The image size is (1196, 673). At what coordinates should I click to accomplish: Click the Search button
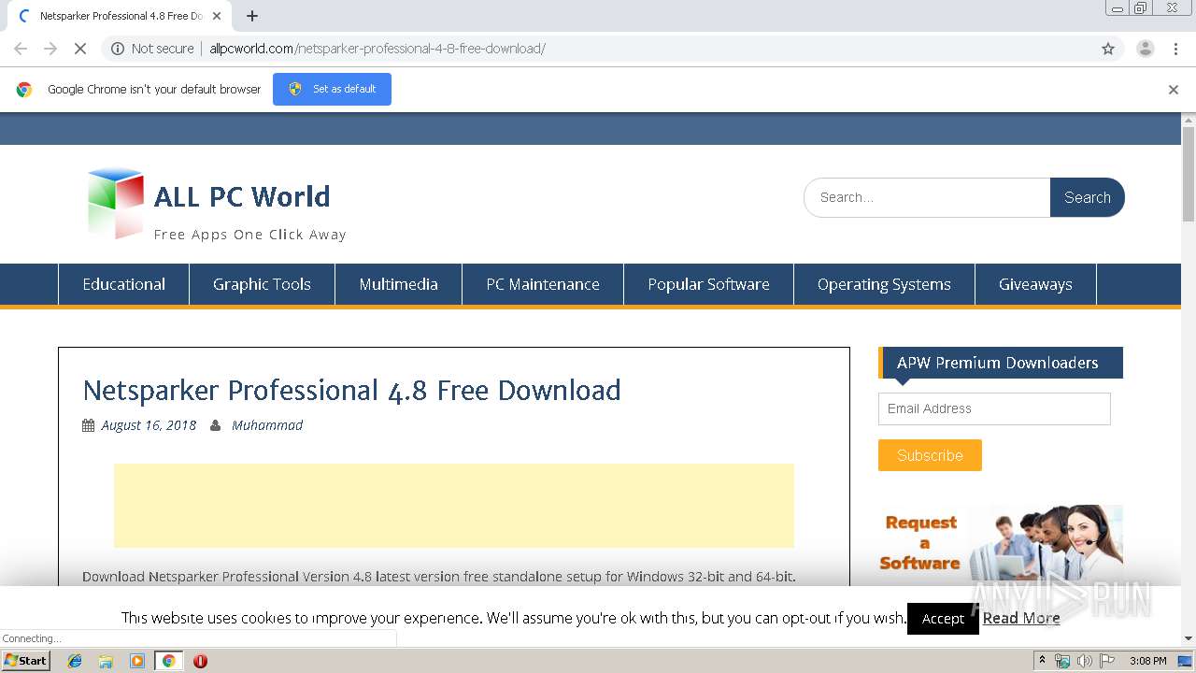click(x=1087, y=197)
